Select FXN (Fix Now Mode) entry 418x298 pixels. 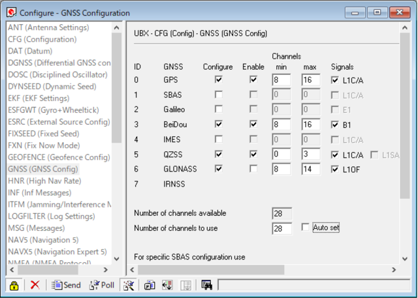pos(44,145)
